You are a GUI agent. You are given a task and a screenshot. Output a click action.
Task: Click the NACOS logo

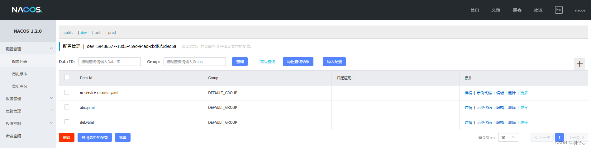(x=27, y=10)
